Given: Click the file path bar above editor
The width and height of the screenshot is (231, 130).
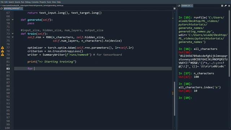Looking at the screenshot, I should 32,6.
